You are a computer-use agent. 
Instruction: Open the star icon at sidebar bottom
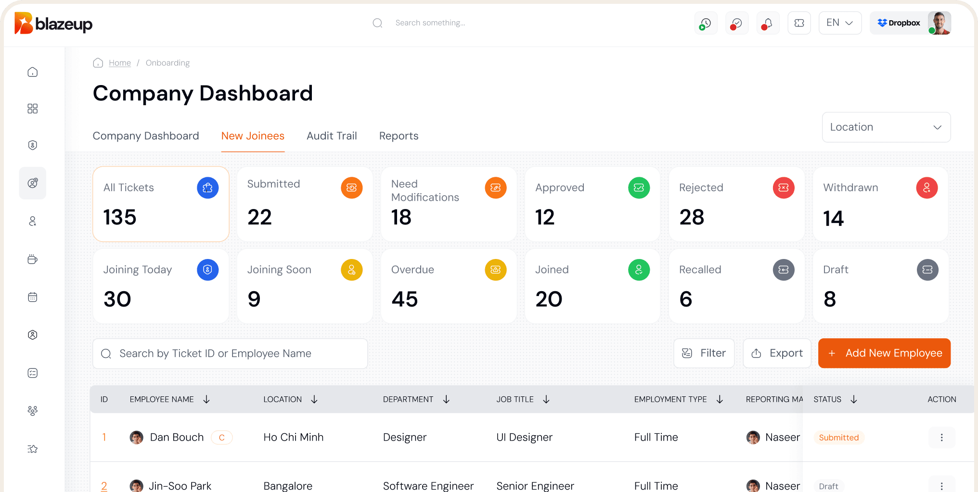[33, 449]
